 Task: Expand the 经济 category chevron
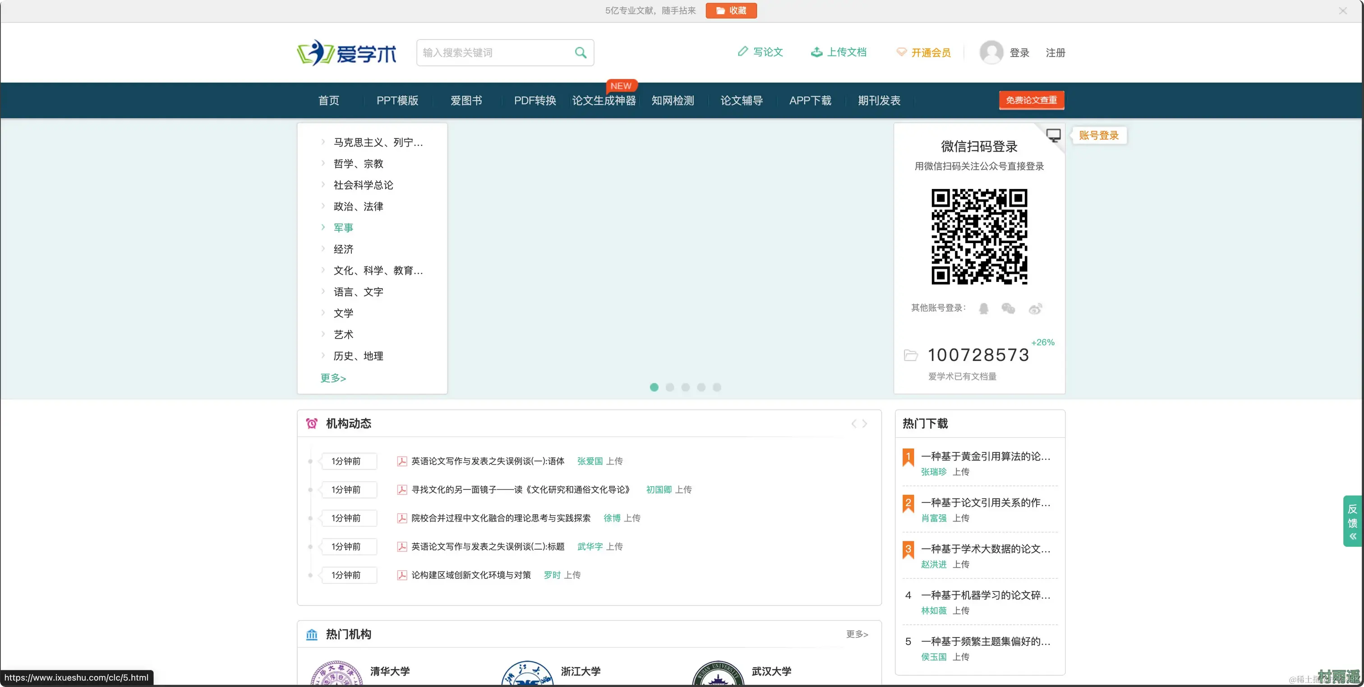[x=323, y=249]
